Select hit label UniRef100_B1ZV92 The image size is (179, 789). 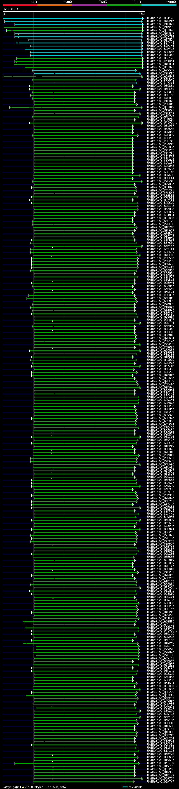(x=161, y=353)
